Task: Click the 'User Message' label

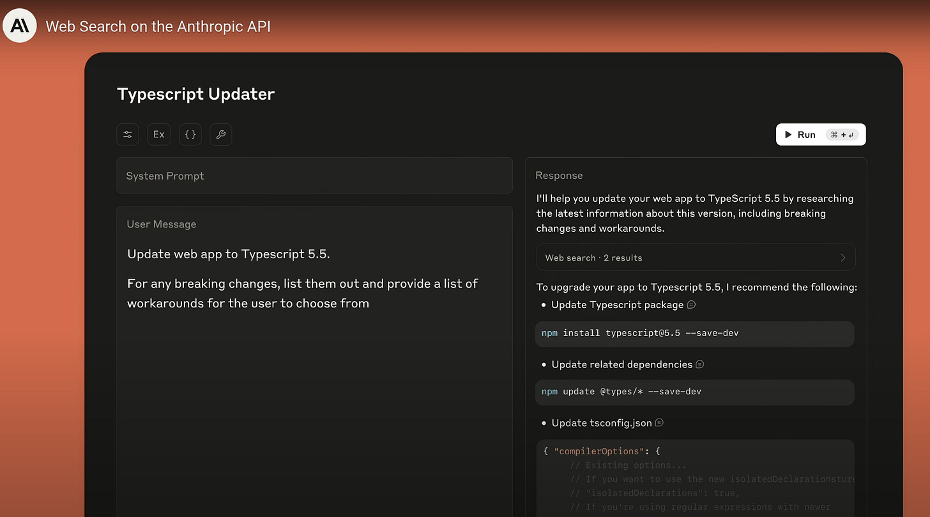Action: pyautogui.click(x=162, y=224)
